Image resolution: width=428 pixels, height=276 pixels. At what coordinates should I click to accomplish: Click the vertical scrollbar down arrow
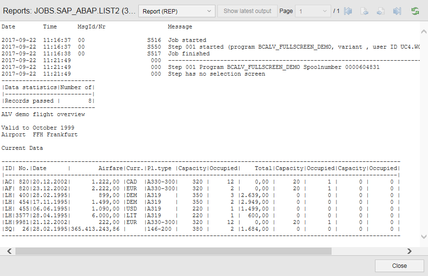[423, 237]
